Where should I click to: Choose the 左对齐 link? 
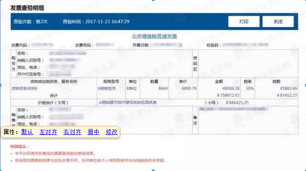[48, 132]
